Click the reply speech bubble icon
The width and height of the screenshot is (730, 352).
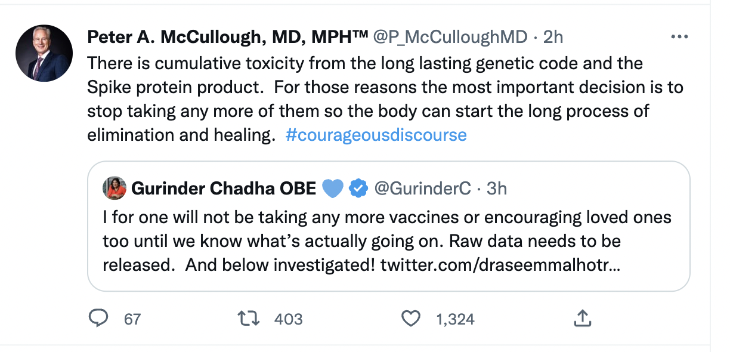click(97, 319)
